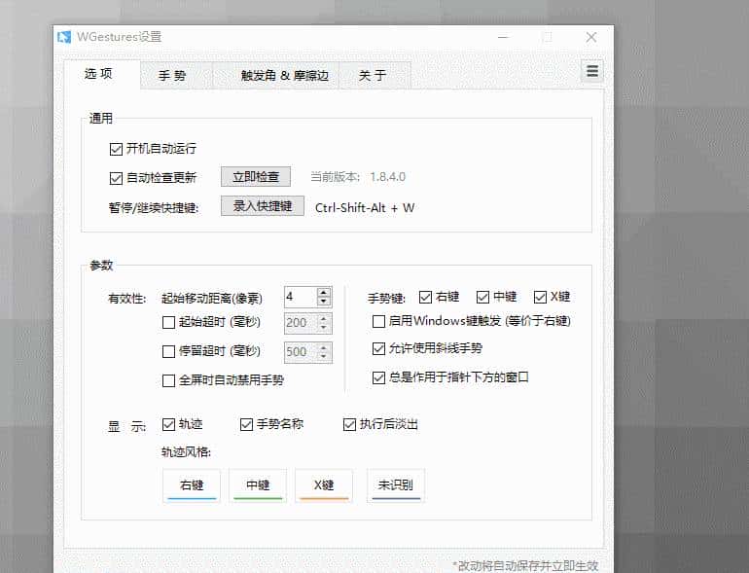Click the 立即检查 button
This screenshot has width=749, height=573.
coord(256,177)
